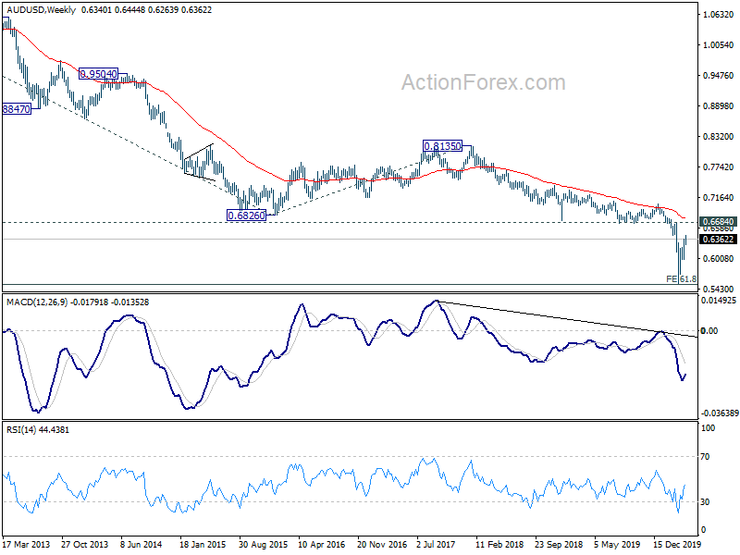The height and width of the screenshot is (555, 740).
Task: Click the 0.83200 price axis value
Action: click(x=719, y=136)
